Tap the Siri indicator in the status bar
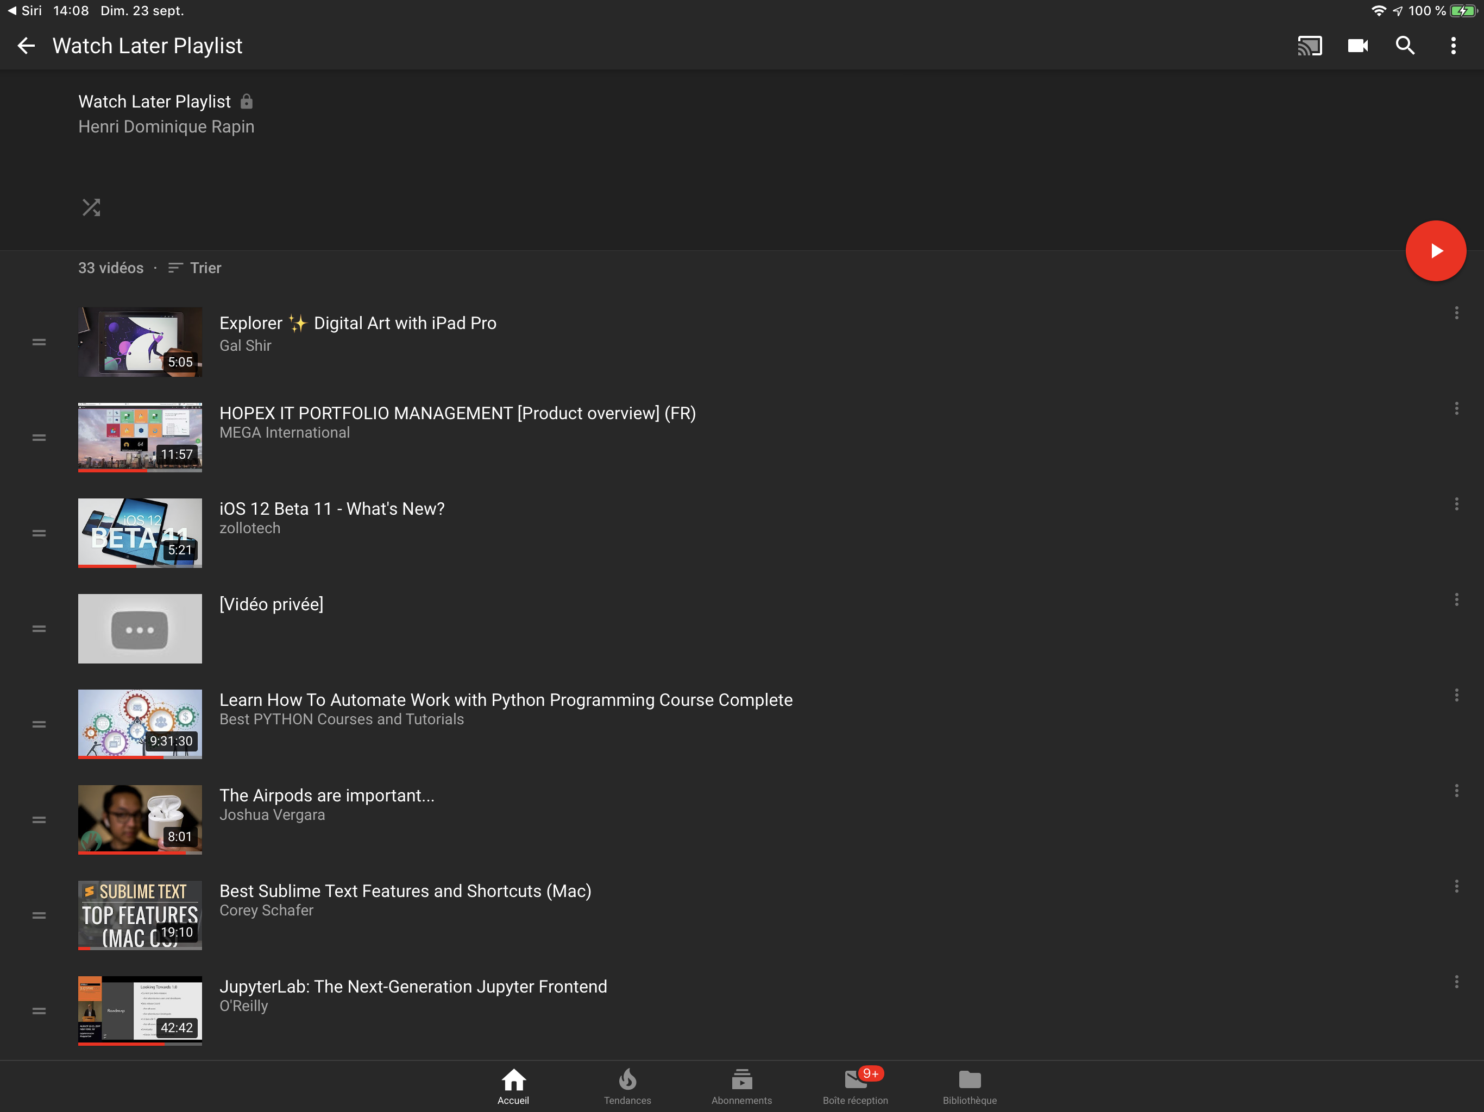The height and width of the screenshot is (1112, 1484). (x=23, y=10)
